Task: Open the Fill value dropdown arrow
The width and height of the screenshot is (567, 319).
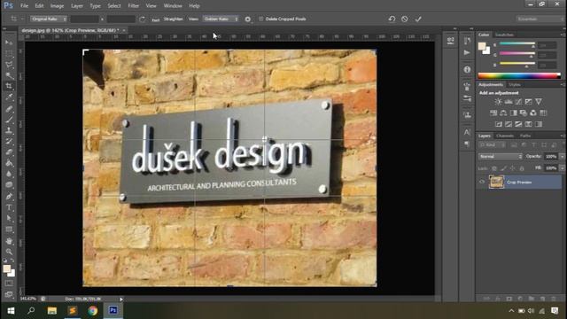Action: 562,168
